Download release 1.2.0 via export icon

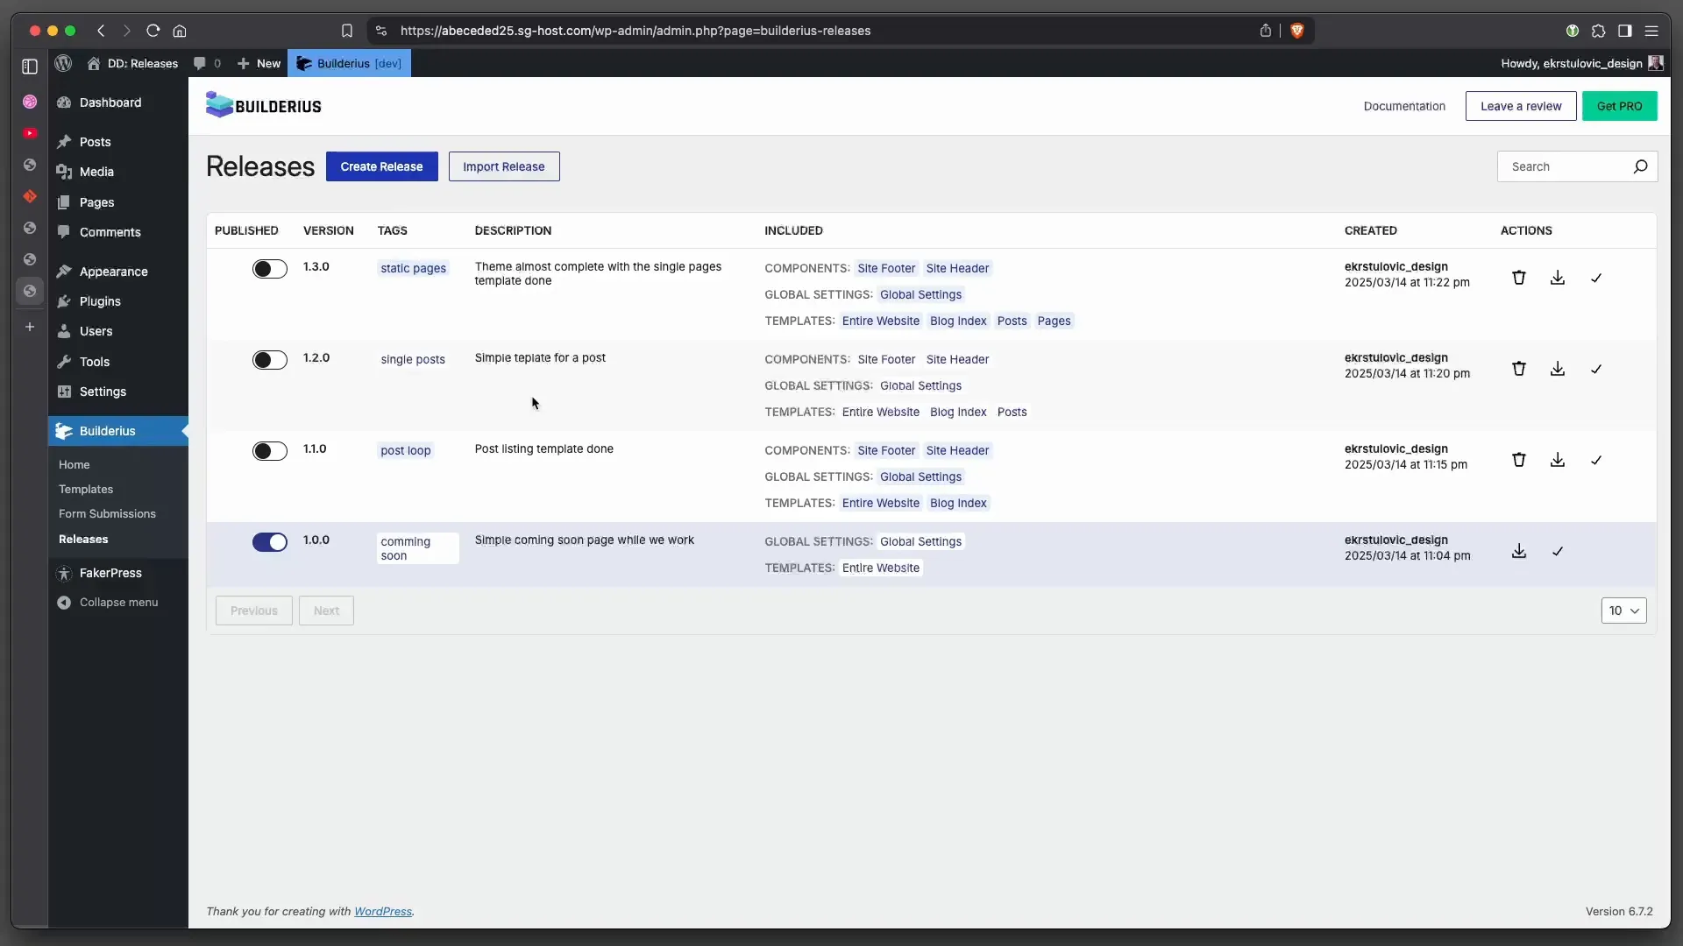1558,369
